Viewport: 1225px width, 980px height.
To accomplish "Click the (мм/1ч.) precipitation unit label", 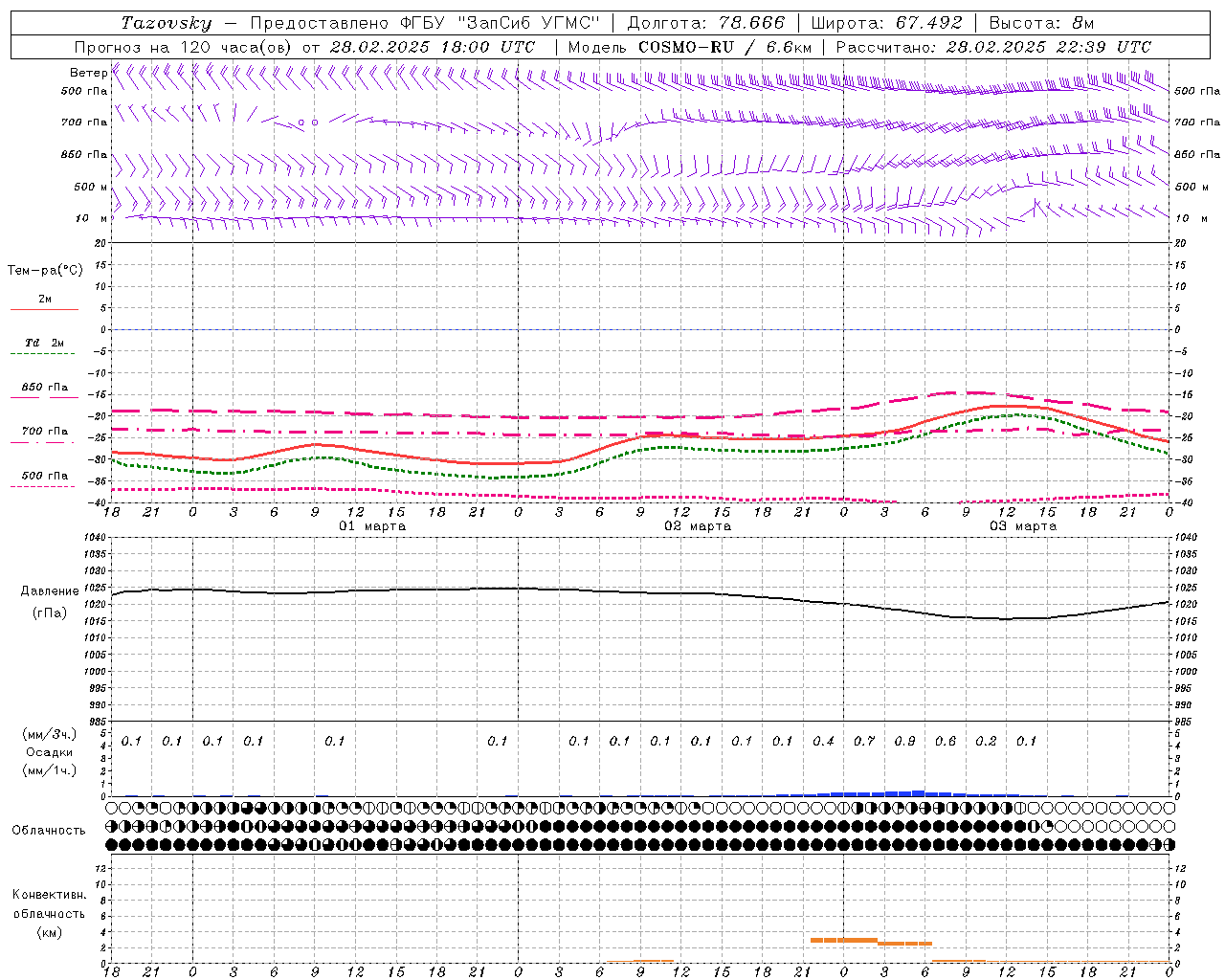I will [x=49, y=770].
